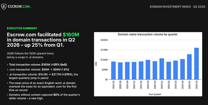Click the 2025 Q4 bar in the chart
208x105 pixels.
(x=183, y=69)
